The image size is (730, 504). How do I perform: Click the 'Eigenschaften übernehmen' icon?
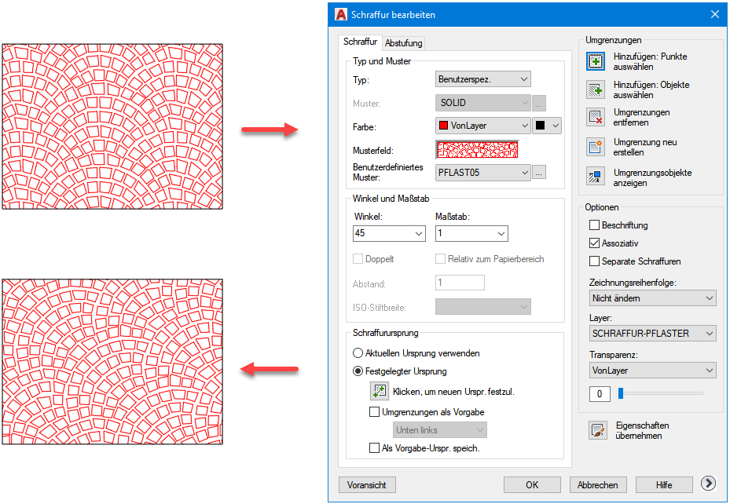coord(598,430)
